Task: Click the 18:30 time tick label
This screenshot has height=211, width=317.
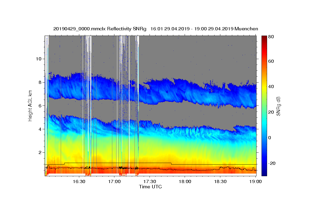Action: pos(220,182)
